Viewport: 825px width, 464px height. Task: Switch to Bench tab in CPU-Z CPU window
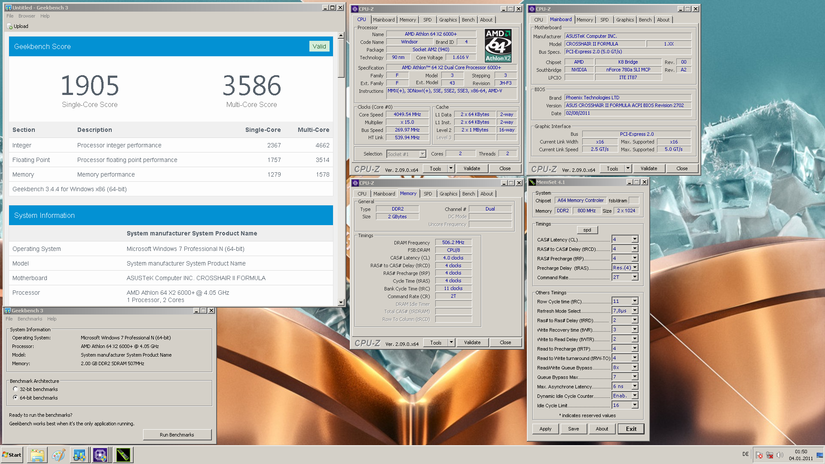pyautogui.click(x=468, y=20)
